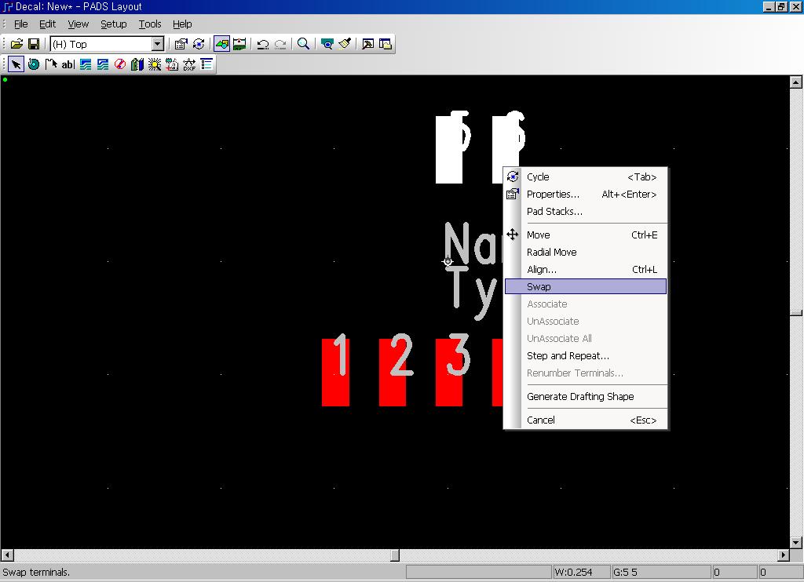804x582 pixels.
Task: Click the Undo arrow icon
Action: 263,44
